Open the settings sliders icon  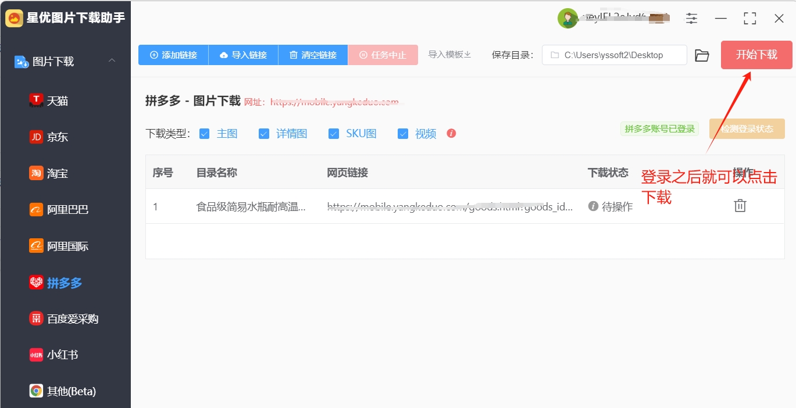[x=691, y=19]
